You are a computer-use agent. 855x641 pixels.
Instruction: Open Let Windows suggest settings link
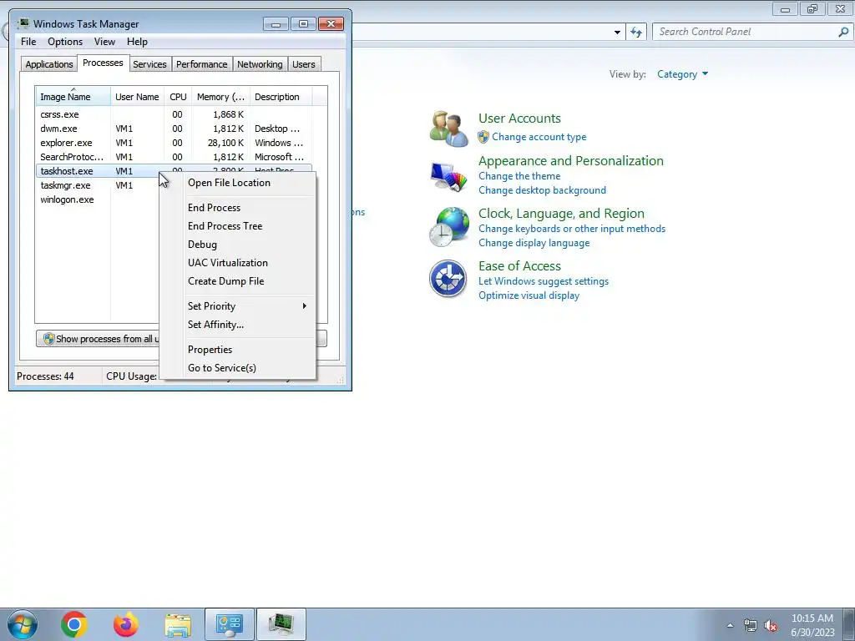(x=543, y=281)
